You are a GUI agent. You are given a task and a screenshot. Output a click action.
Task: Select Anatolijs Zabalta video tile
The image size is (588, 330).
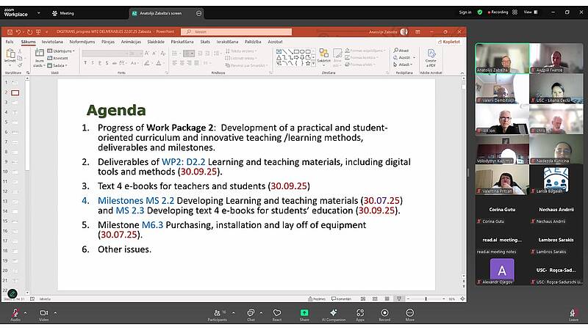tap(502, 58)
